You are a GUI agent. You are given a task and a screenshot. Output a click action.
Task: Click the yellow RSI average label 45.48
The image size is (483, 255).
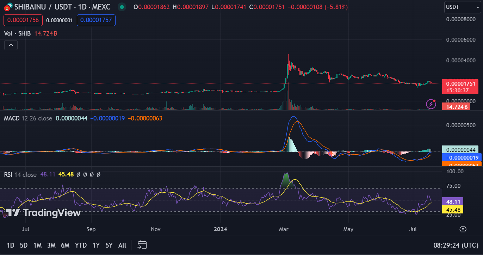point(453,210)
